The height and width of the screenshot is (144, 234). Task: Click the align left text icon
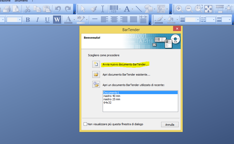104,19
